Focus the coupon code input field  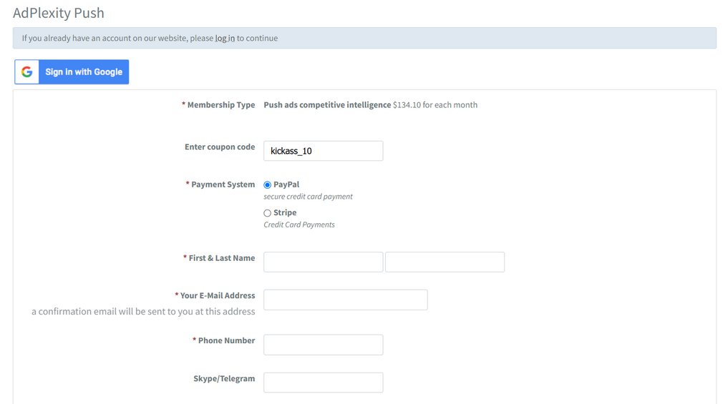[323, 151]
